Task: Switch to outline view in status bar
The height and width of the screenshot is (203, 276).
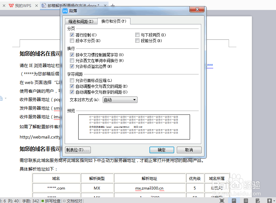Action: 245,200
